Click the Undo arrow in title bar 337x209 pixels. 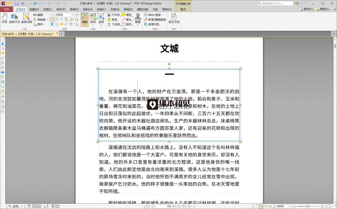coord(43,3)
